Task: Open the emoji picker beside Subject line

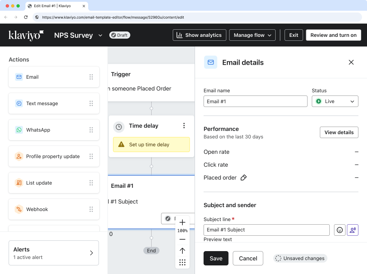Action: pos(339,230)
